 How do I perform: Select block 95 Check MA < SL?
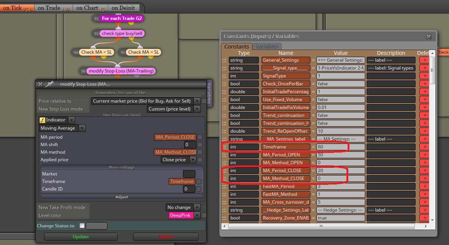144,52
